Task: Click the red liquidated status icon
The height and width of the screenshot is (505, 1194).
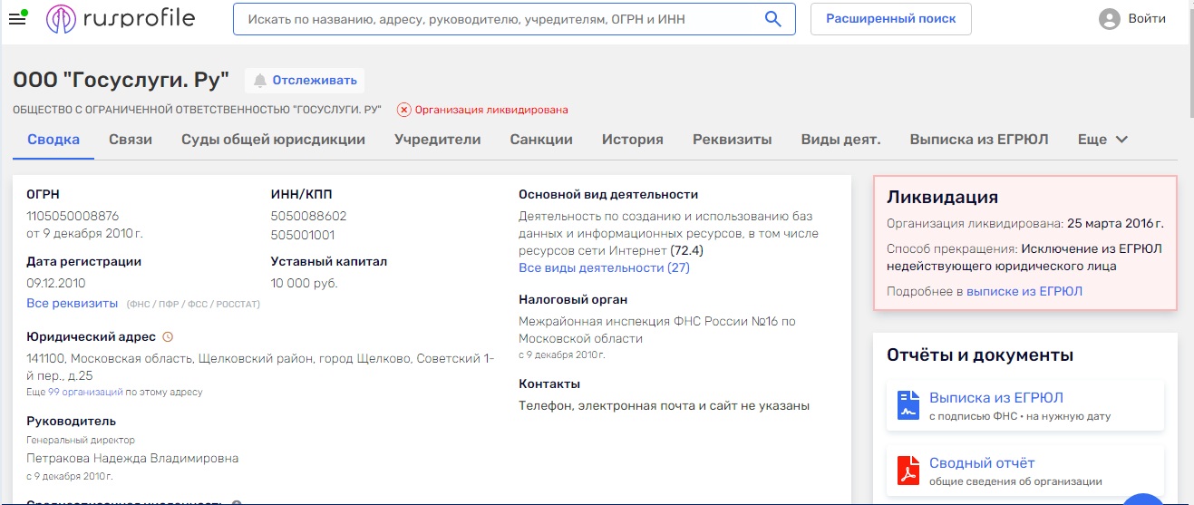Action: 404,110
